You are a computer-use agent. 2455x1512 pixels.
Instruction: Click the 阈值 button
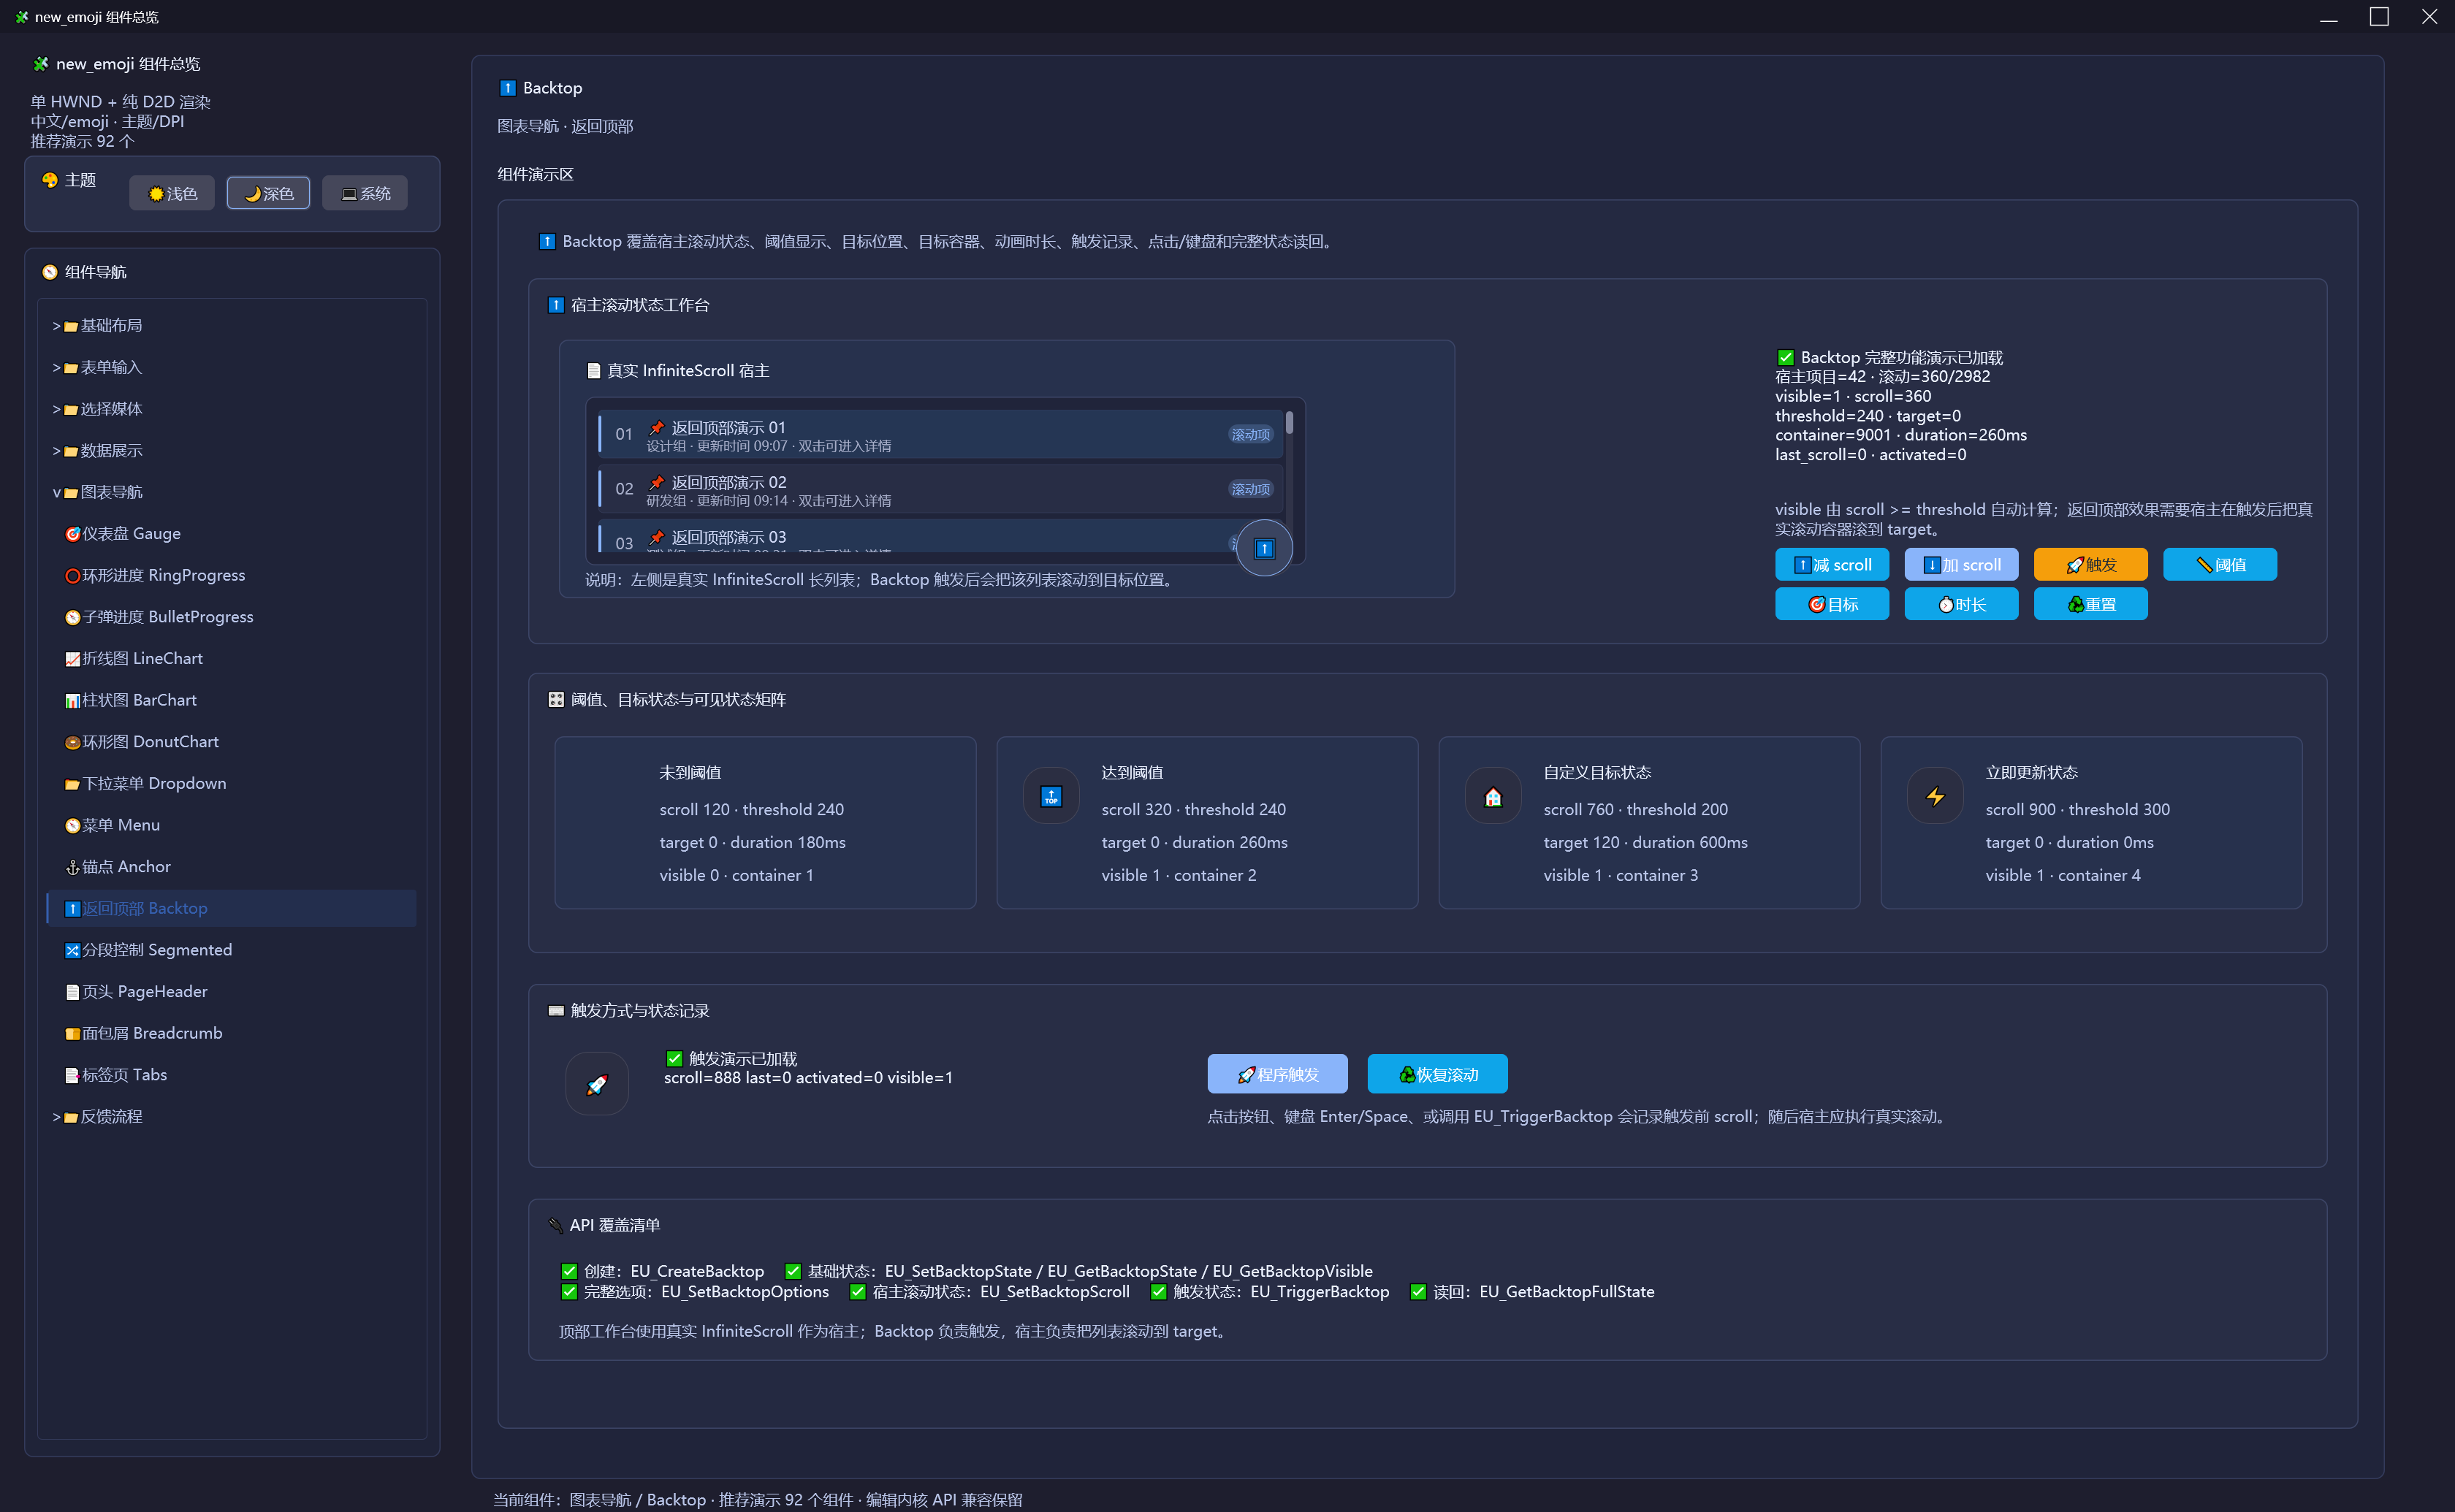(x=2220, y=565)
